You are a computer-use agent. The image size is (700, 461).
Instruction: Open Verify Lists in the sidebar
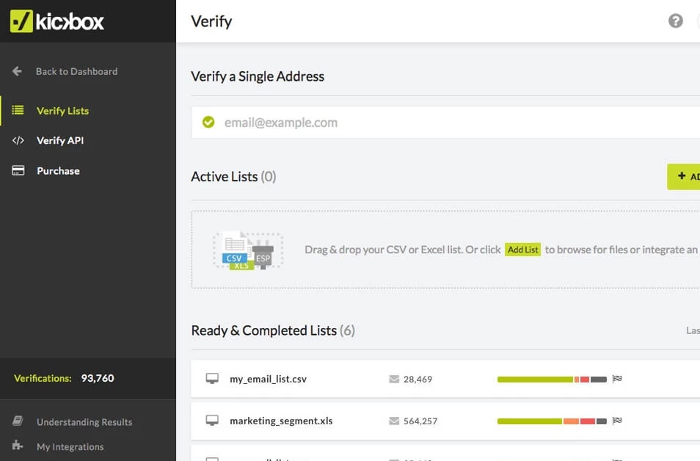point(62,111)
